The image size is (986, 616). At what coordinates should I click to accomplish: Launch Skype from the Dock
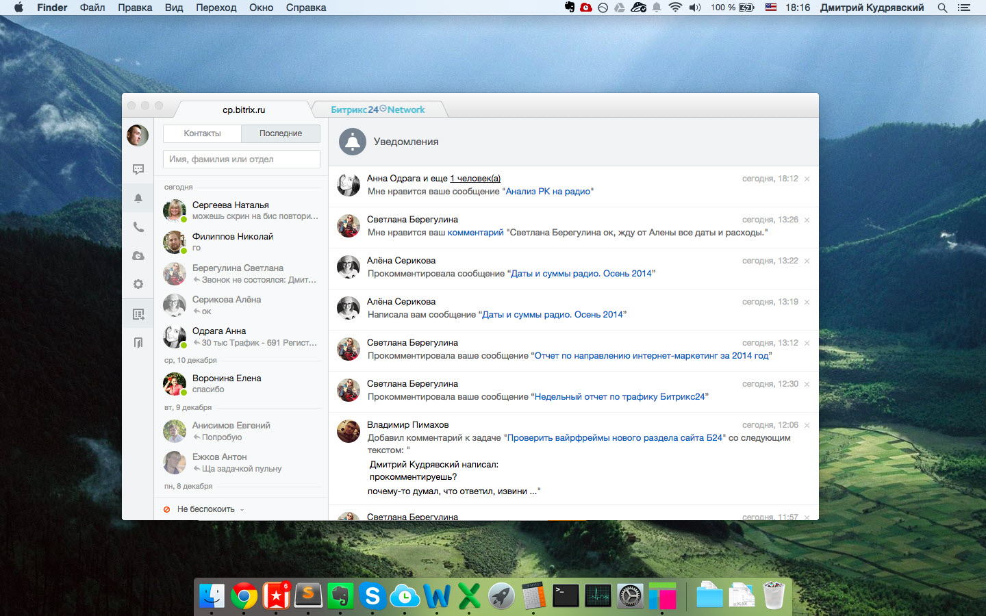point(372,596)
